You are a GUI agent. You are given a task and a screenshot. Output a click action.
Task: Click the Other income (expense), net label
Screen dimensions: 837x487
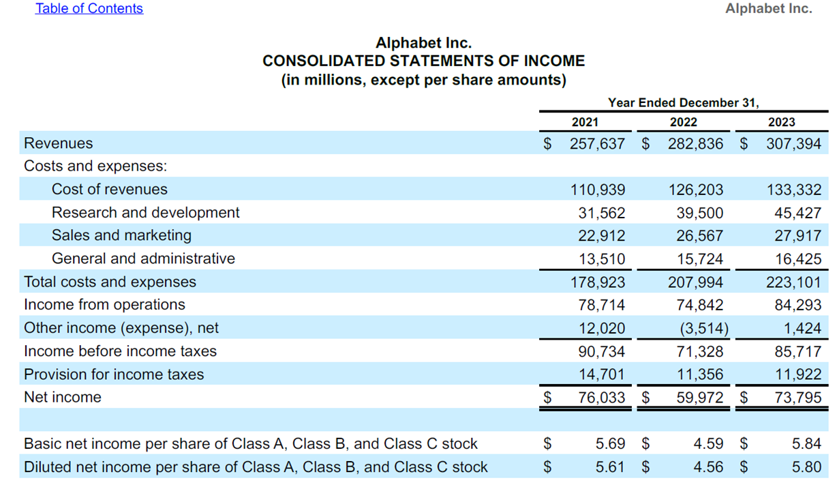tap(121, 328)
